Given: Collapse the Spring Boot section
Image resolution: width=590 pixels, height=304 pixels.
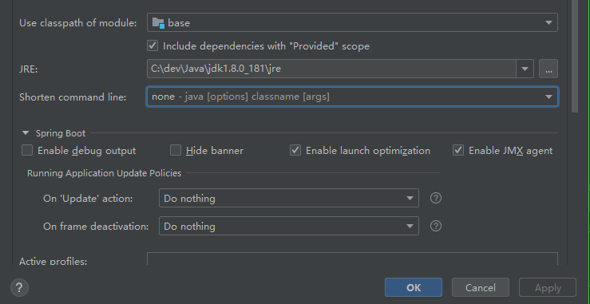Looking at the screenshot, I should 26,132.
